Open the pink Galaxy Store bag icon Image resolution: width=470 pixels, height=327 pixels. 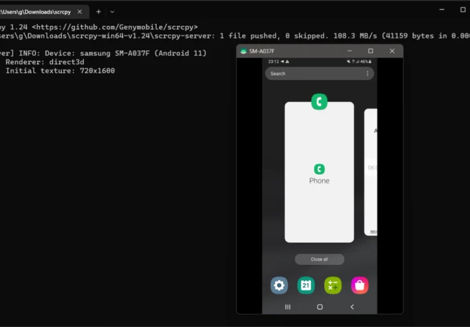click(360, 285)
